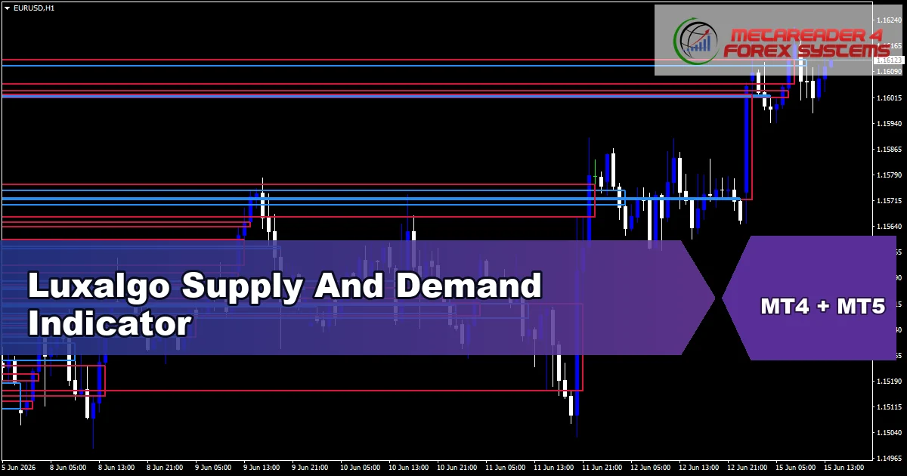Click the 1.15040 price axis label
This screenshot has width=907, height=476.
tap(888, 433)
